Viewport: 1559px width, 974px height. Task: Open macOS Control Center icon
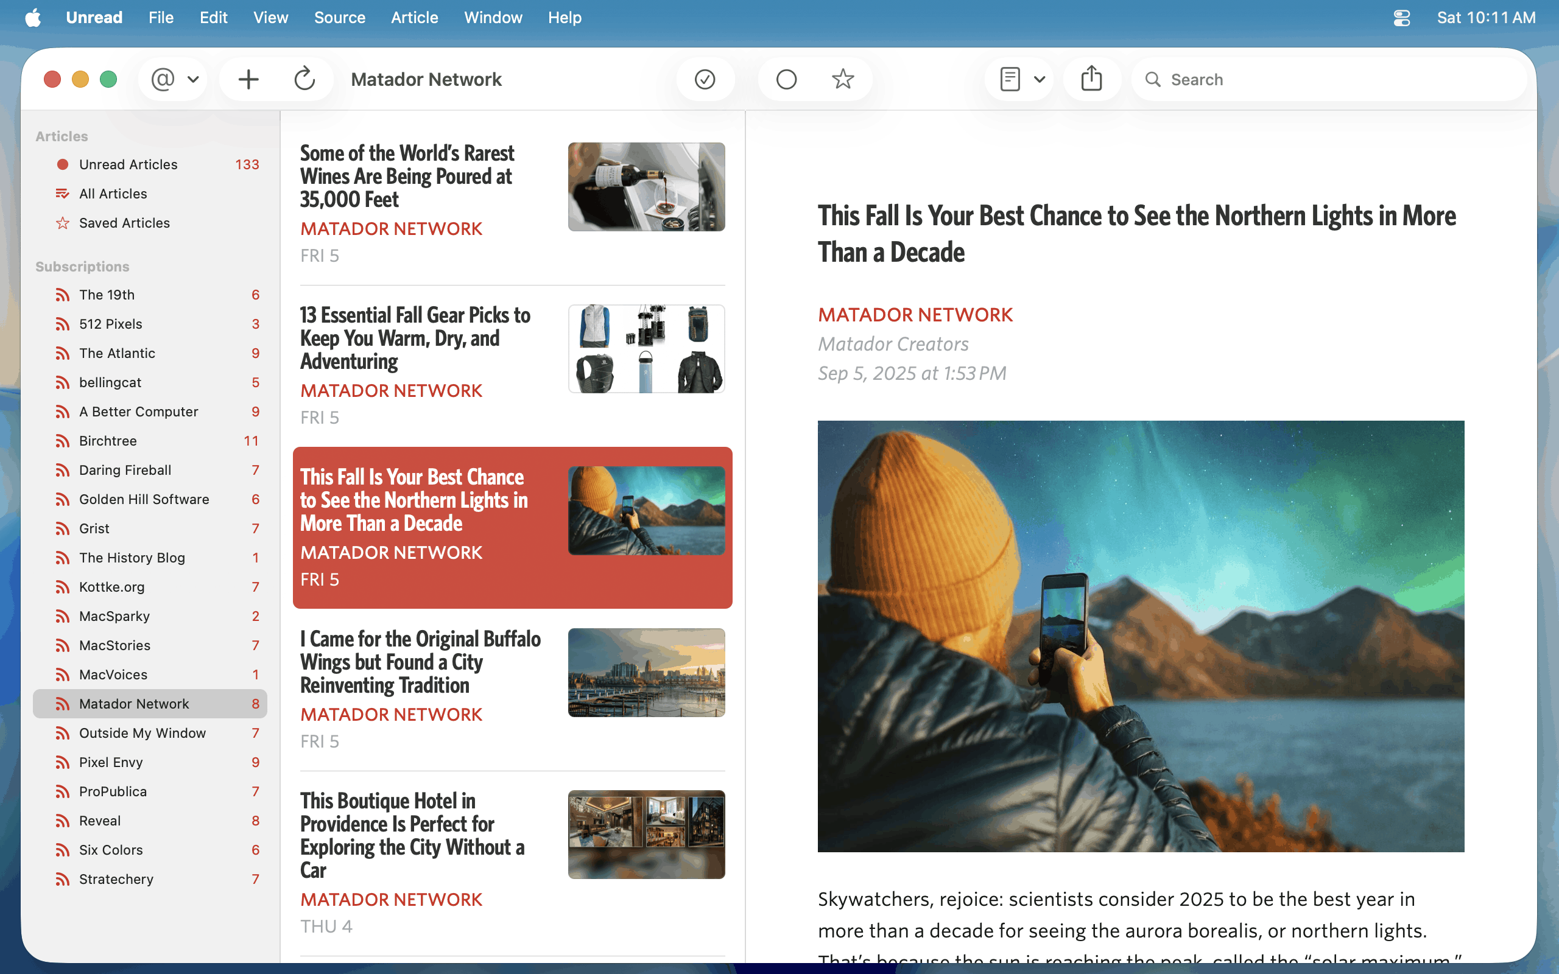pos(1402,18)
